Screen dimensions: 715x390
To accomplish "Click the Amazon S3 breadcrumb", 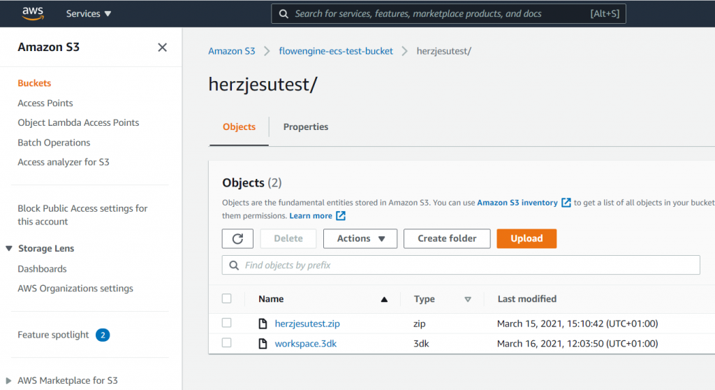I will [x=232, y=51].
